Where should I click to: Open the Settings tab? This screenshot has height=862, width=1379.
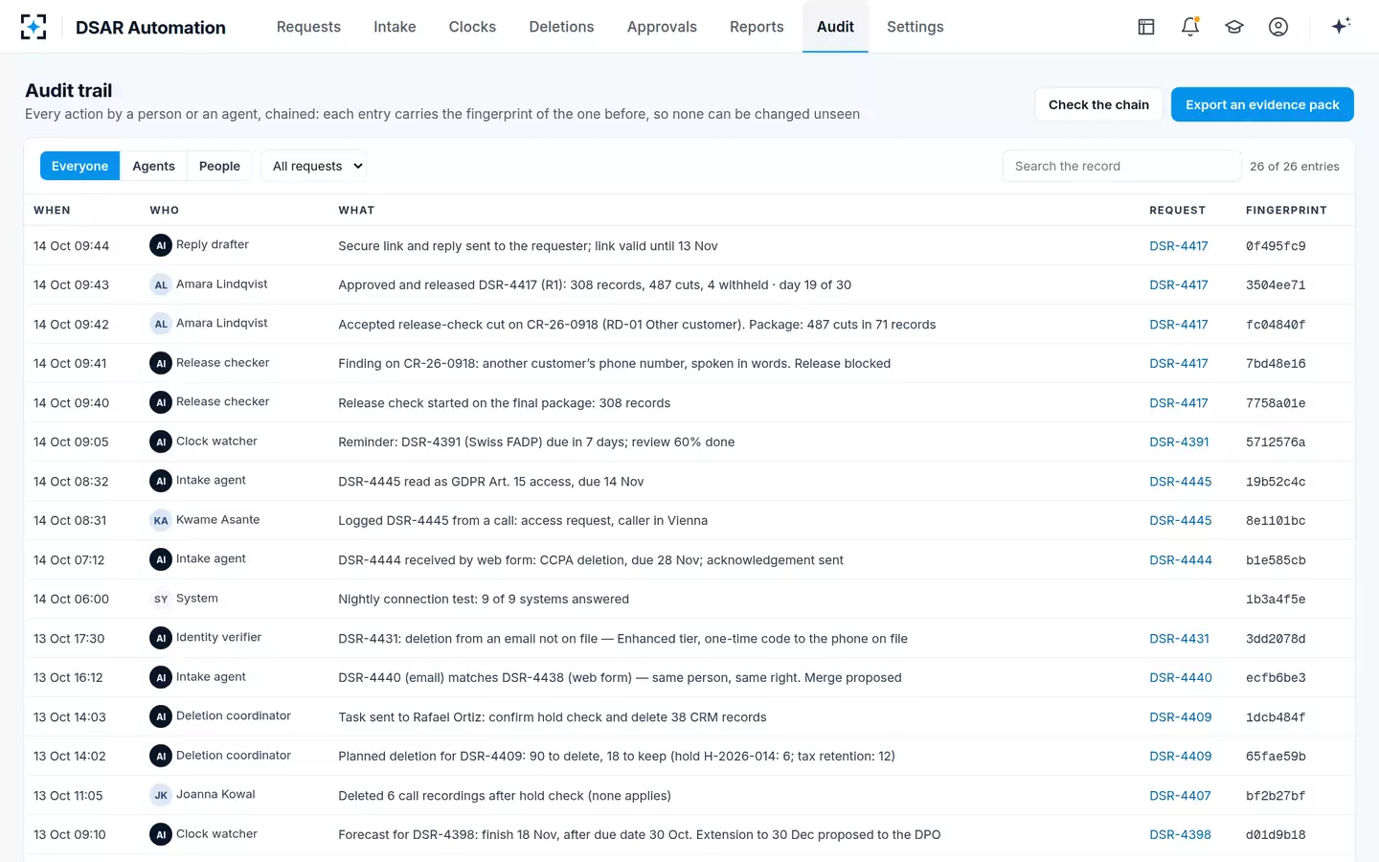(915, 27)
